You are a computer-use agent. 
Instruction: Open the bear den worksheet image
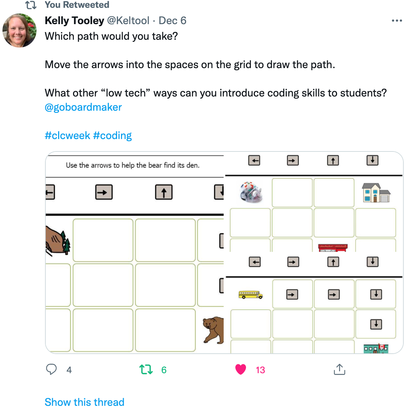(x=134, y=253)
